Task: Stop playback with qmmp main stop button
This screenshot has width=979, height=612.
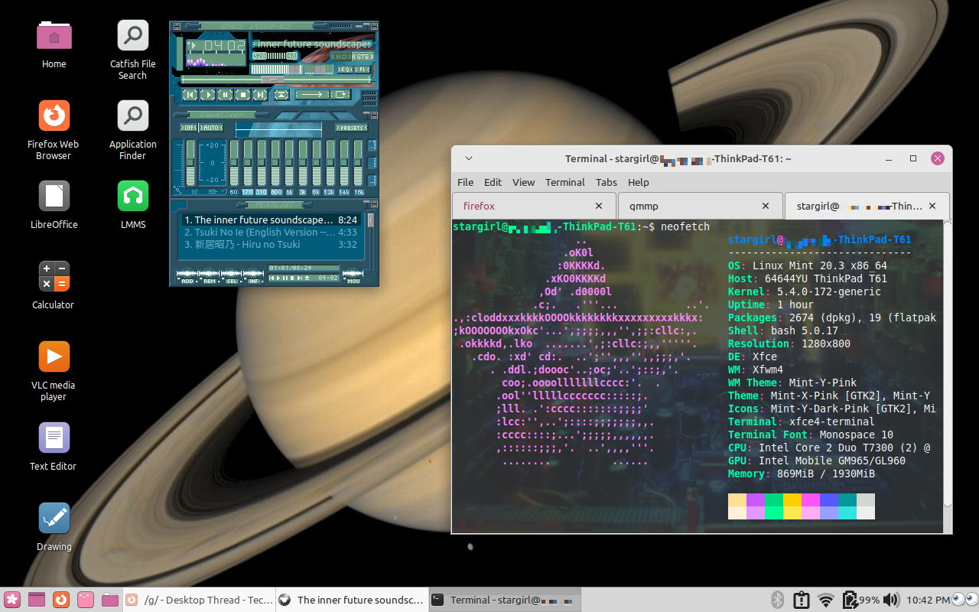Action: pos(243,95)
